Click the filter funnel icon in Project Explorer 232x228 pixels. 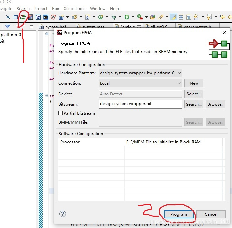8,27
